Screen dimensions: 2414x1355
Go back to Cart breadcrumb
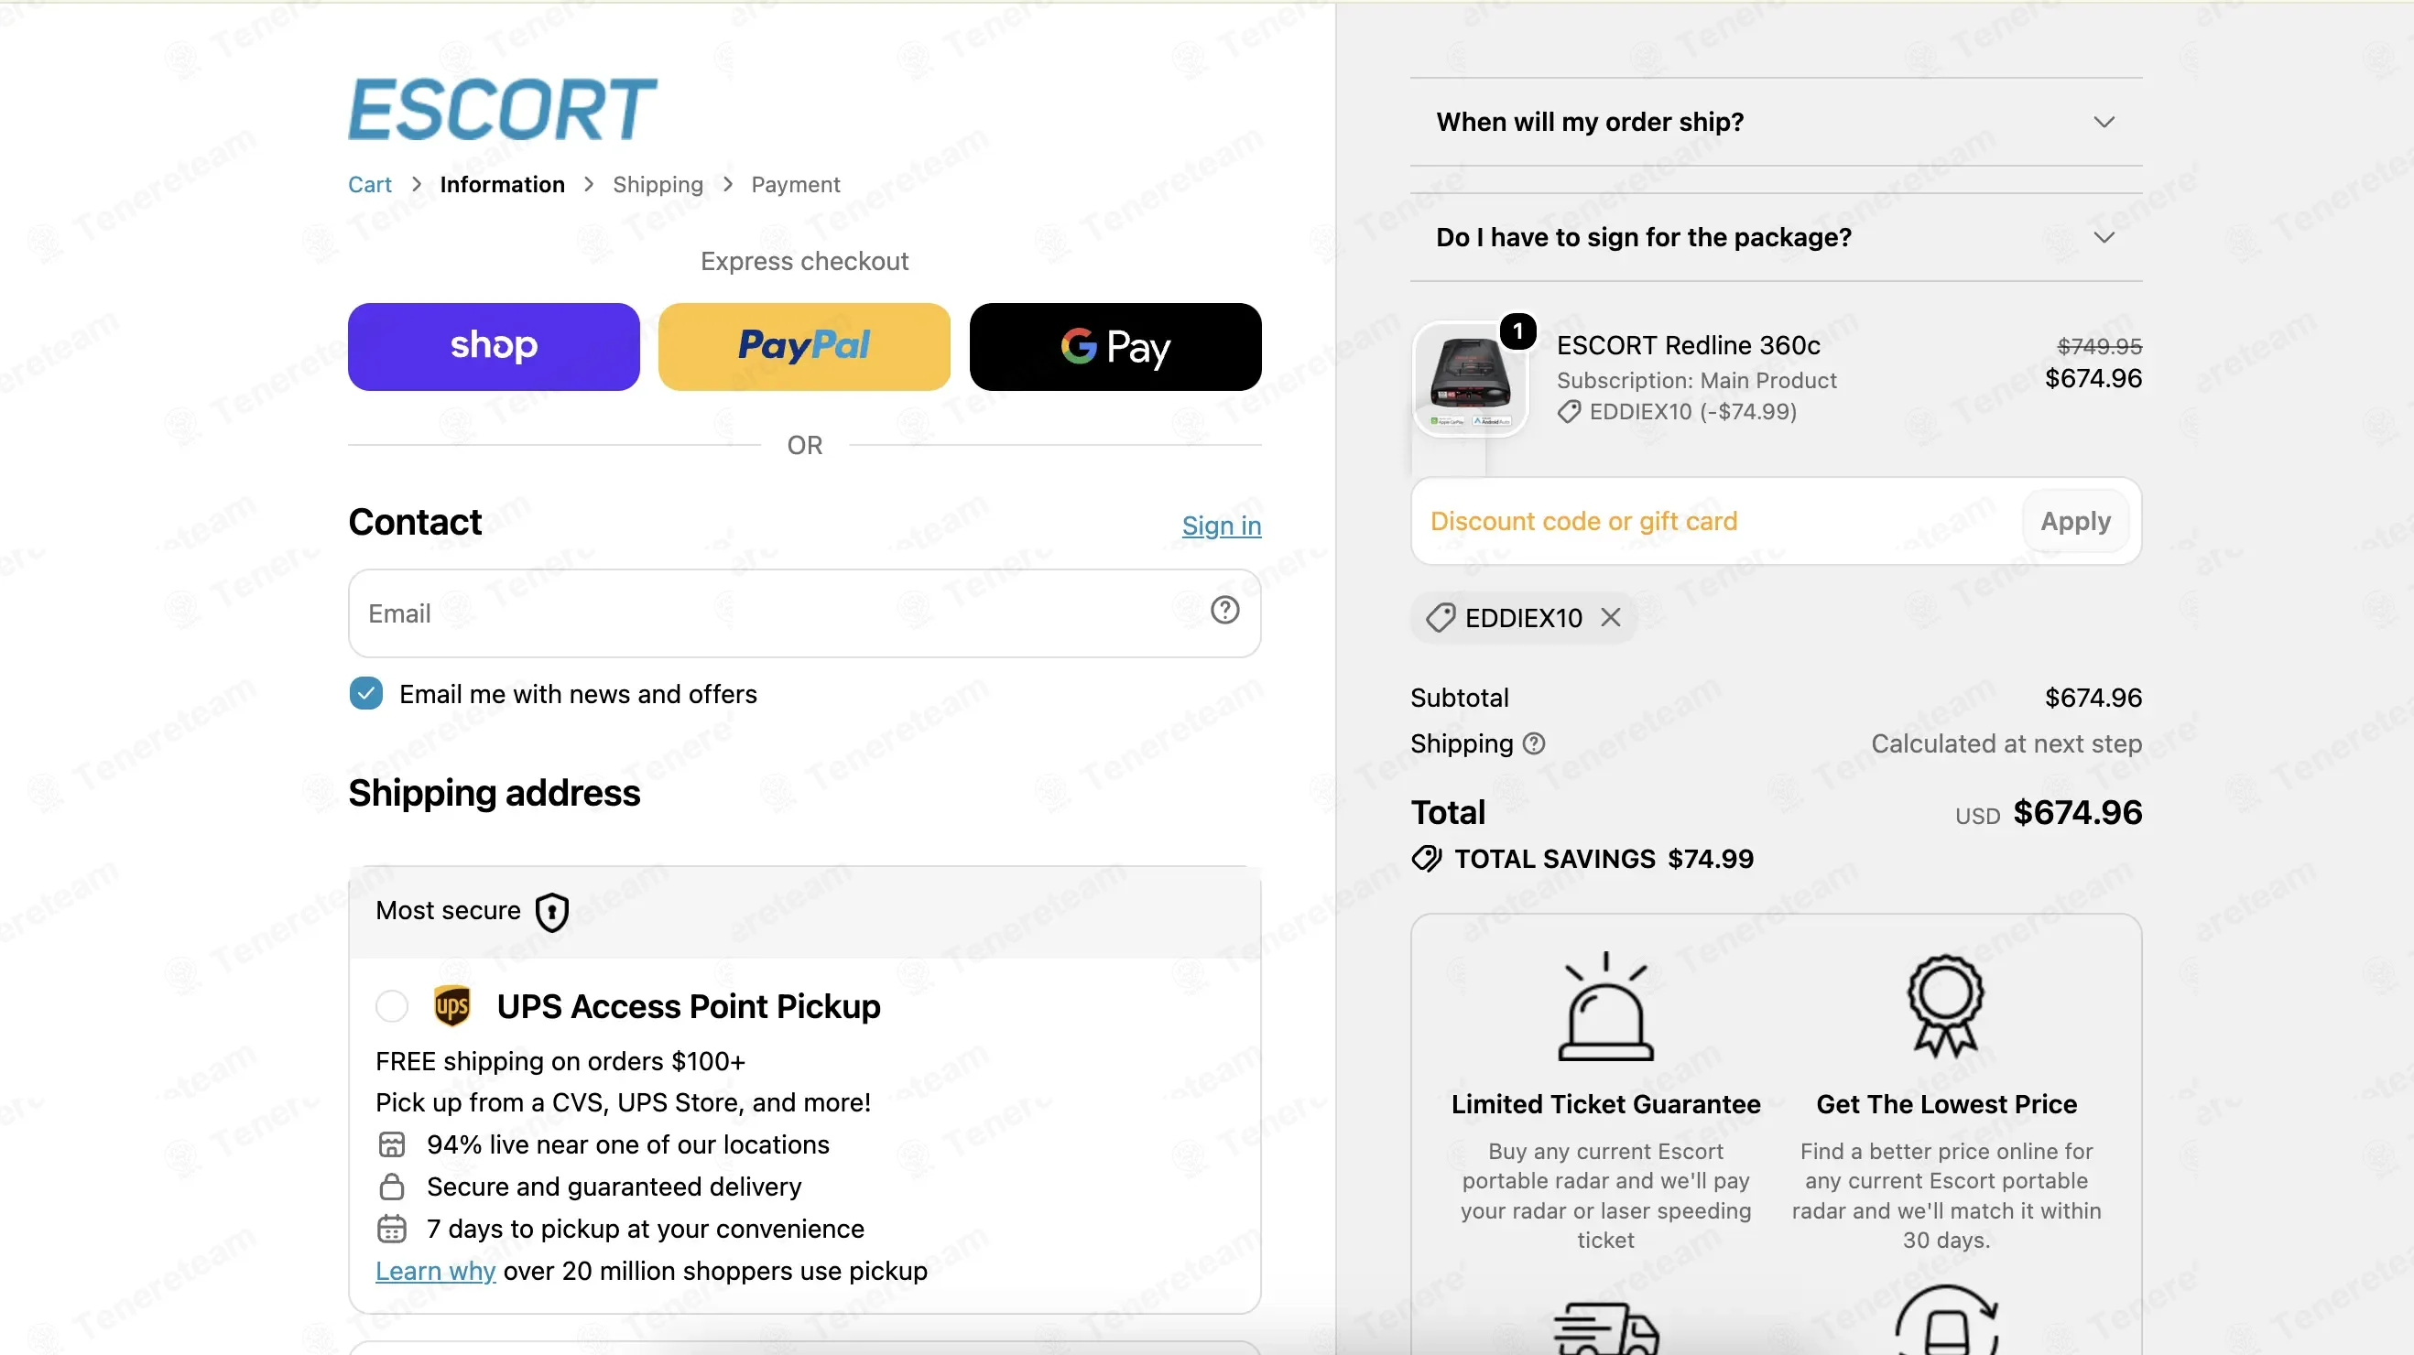click(x=369, y=185)
